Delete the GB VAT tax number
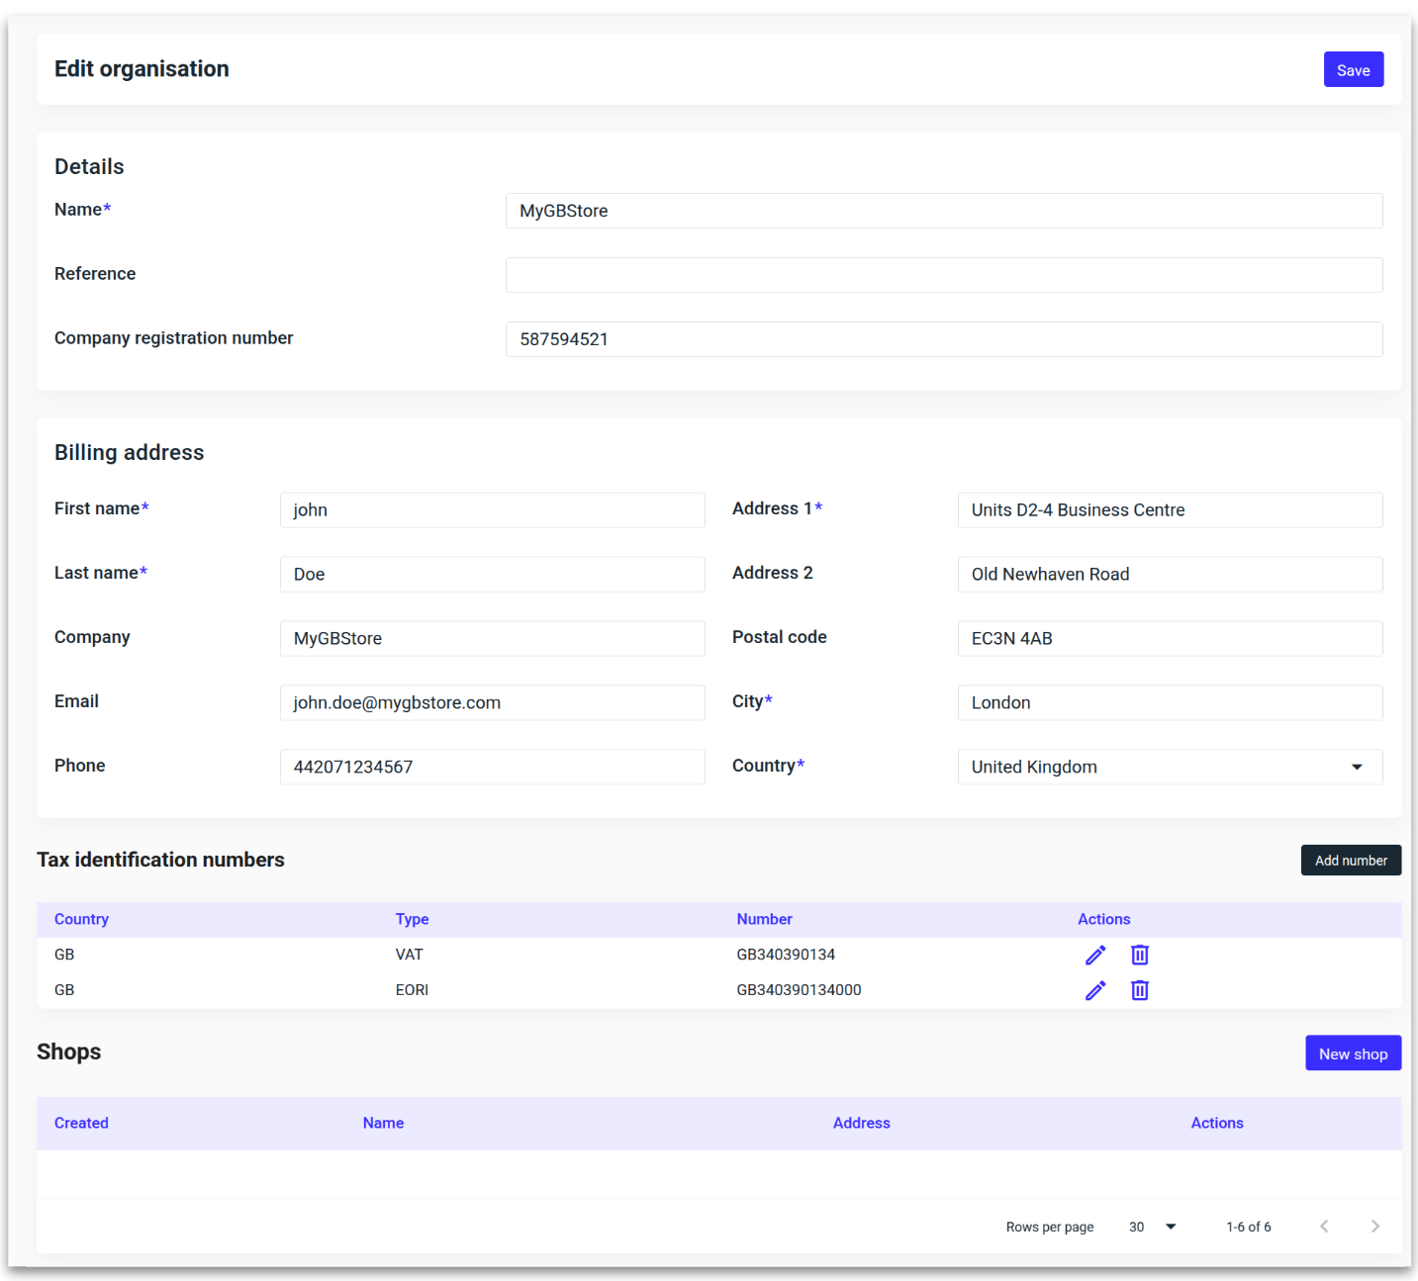1418x1281 pixels. 1139,955
